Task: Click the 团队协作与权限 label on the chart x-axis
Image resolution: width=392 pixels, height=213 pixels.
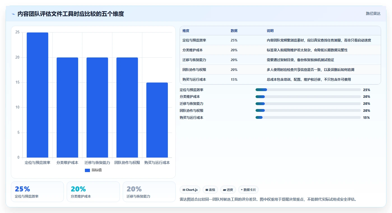Action: (x=127, y=163)
